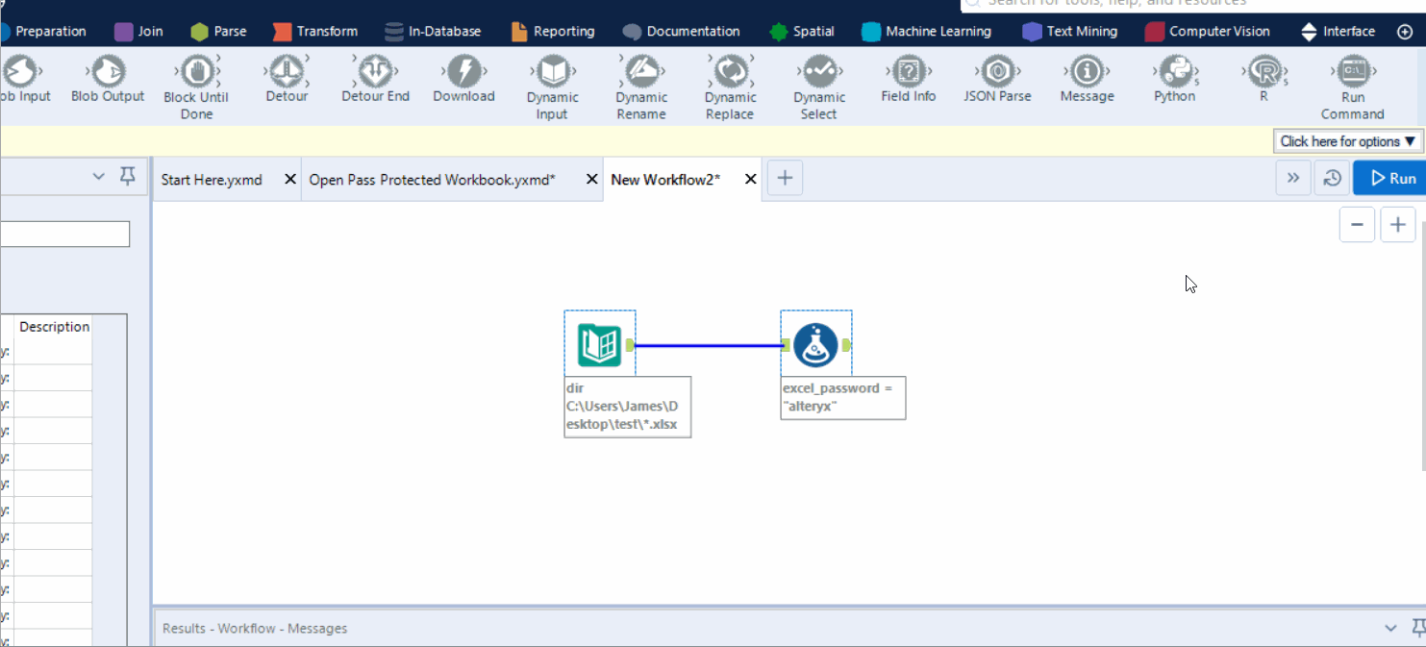Show overflow tabs with double chevron
1426x647 pixels.
coord(1292,178)
